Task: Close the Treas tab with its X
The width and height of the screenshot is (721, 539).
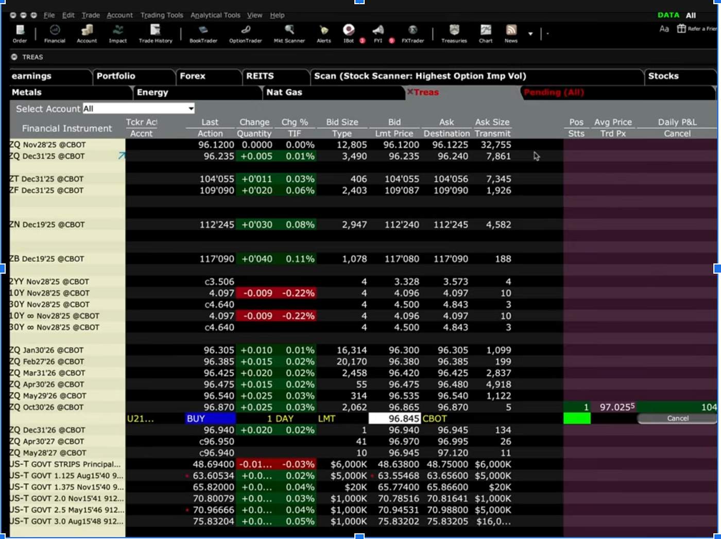Action: coord(410,92)
